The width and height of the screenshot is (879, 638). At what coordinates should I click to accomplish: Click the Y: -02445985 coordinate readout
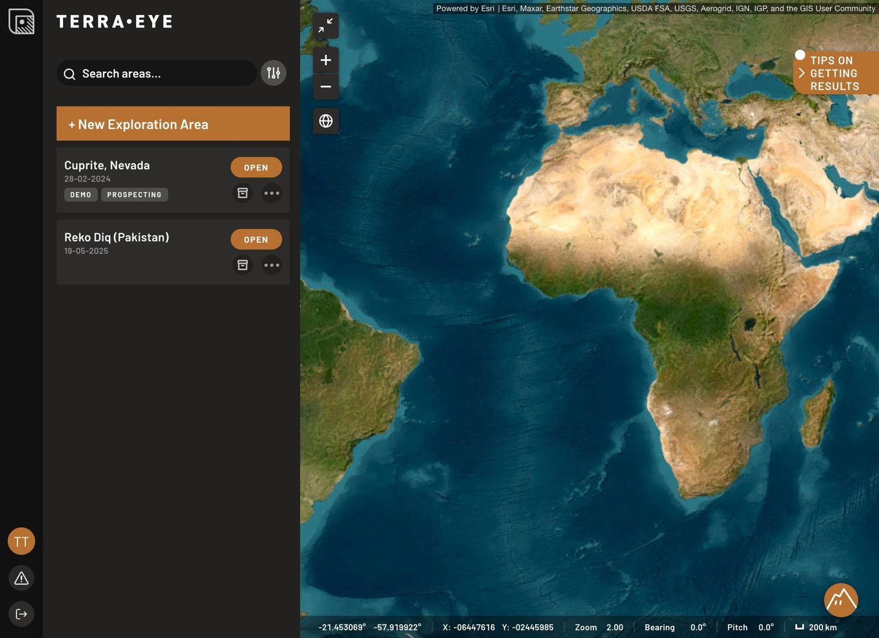click(x=528, y=627)
